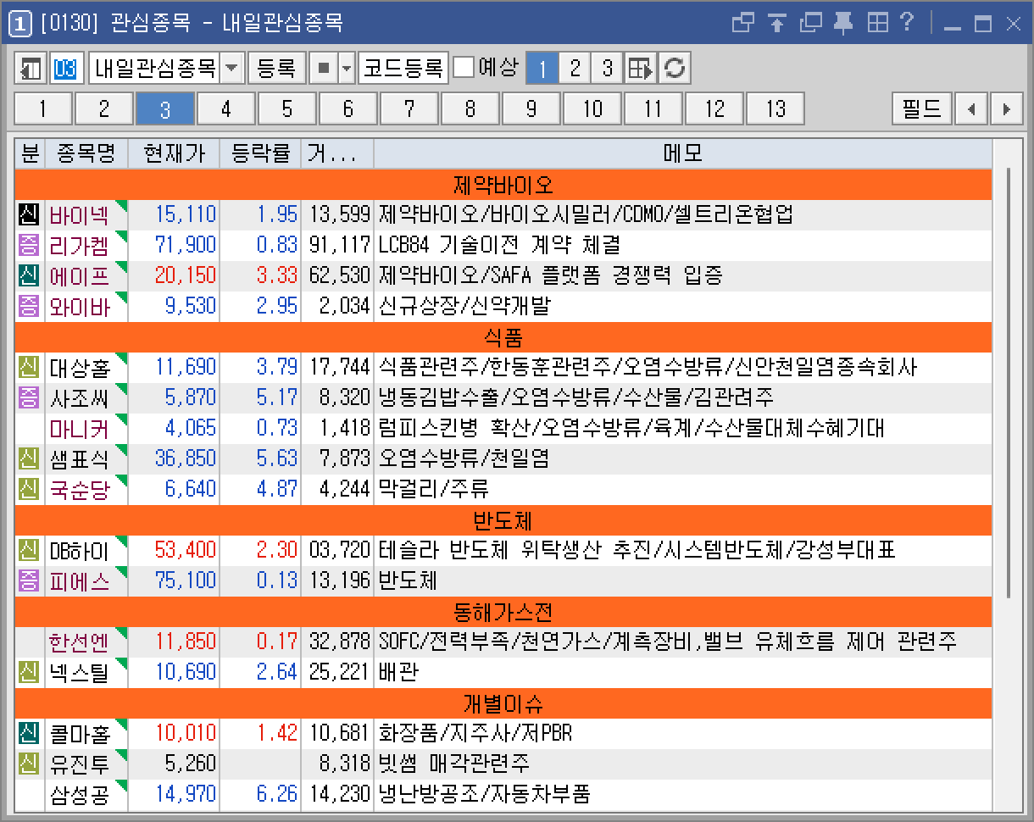The width and height of the screenshot is (1034, 822).
Task: Switch to group tab 1
Action: pos(42,109)
